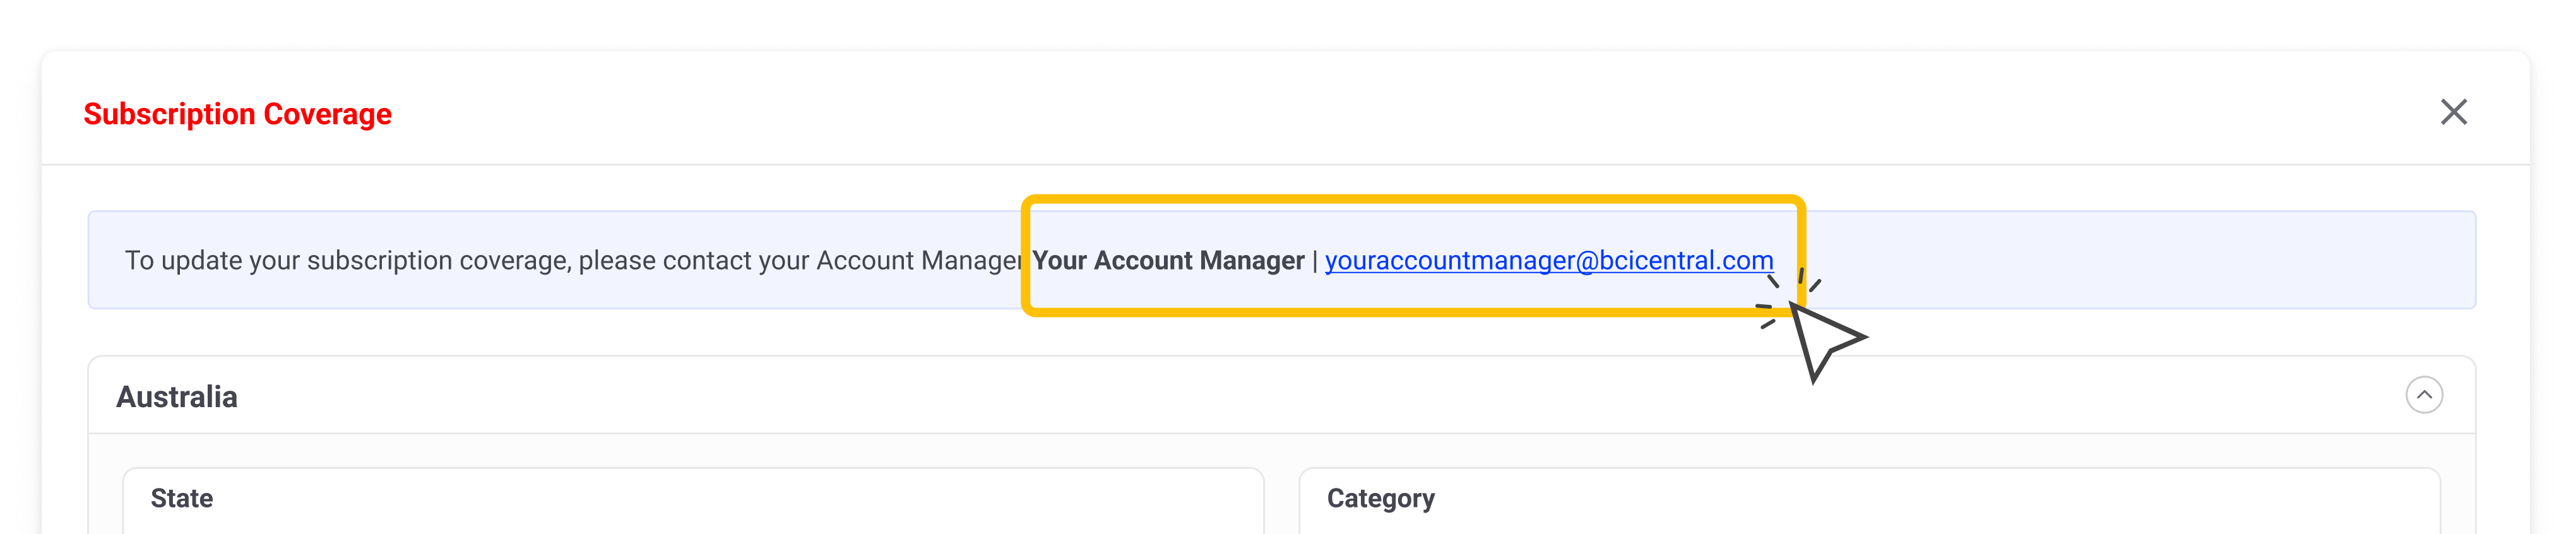The height and width of the screenshot is (534, 2576).
Task: Click the pipe separator before the email
Action: (x=1315, y=261)
